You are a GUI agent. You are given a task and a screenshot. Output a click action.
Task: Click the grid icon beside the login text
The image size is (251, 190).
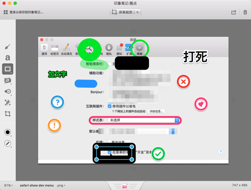point(5,12)
